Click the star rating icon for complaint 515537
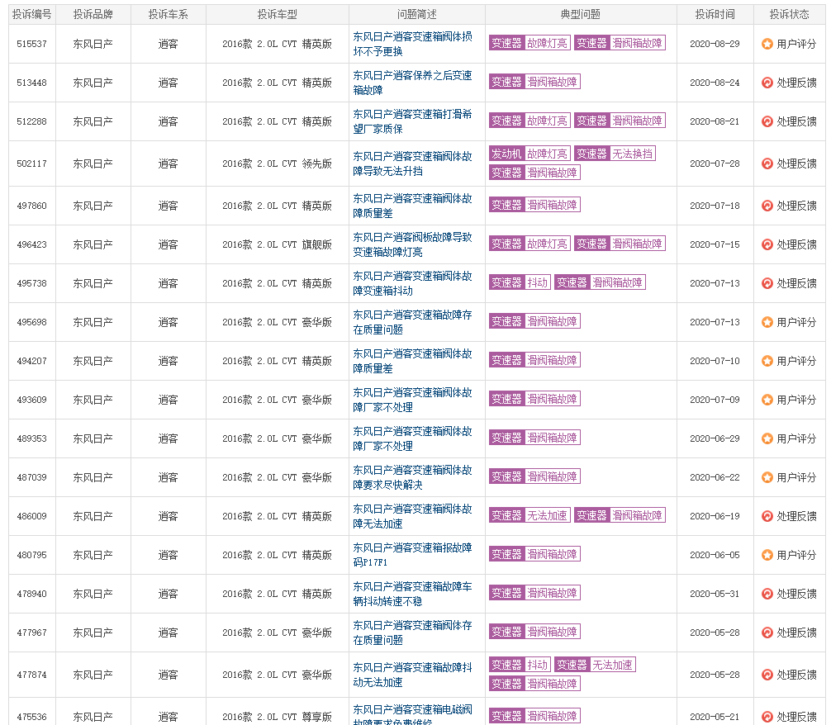This screenshot has height=725, width=831. click(767, 44)
